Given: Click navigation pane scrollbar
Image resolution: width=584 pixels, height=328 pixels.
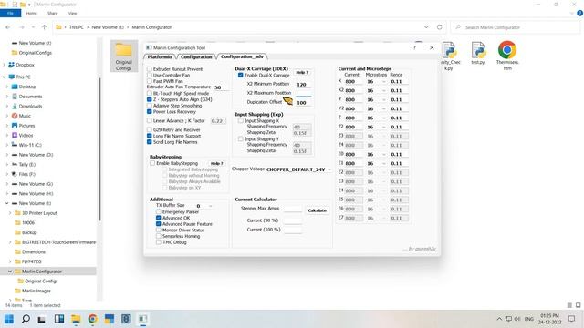Looking at the screenshot, I should coord(99,149).
